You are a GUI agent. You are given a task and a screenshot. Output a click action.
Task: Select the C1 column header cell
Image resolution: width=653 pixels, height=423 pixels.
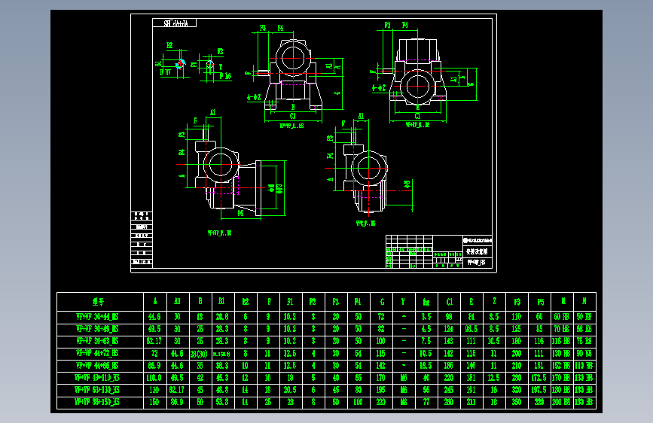click(x=450, y=302)
